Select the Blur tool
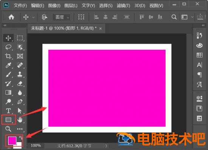 pos(20,92)
